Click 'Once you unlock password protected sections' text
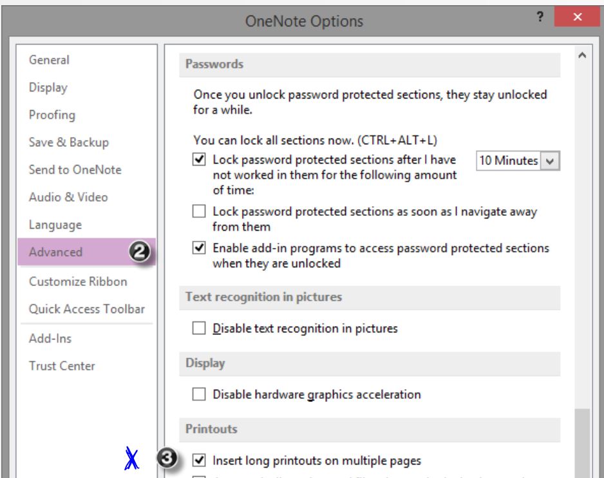Viewport: 604px width, 478px height. point(370,102)
